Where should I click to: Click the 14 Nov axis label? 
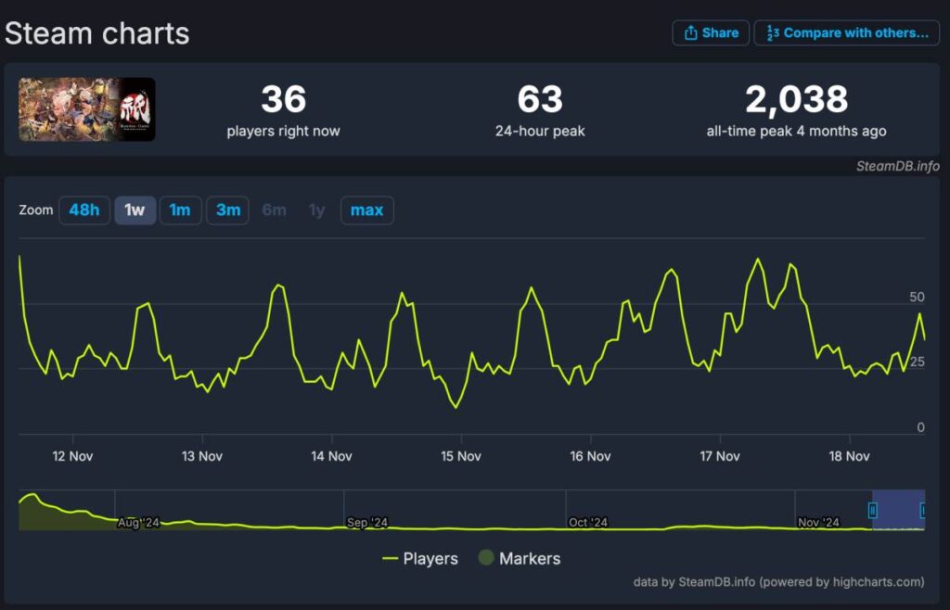point(331,456)
